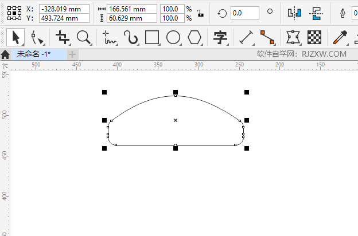358x236 pixels.
Task: Open Zoom tool flyout arrow
Action: click(x=91, y=45)
